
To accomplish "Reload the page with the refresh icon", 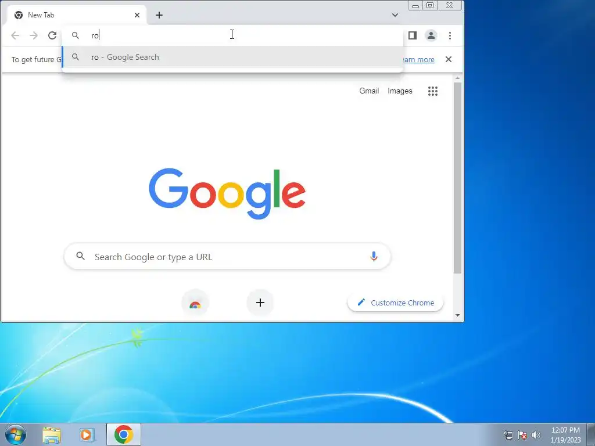I will pyautogui.click(x=52, y=35).
